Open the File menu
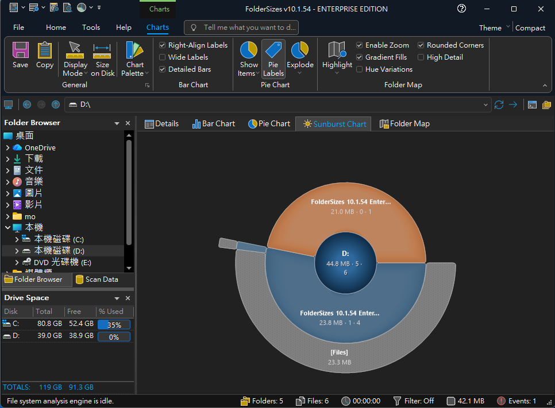Screen dimensions: 555x408 click(18, 27)
